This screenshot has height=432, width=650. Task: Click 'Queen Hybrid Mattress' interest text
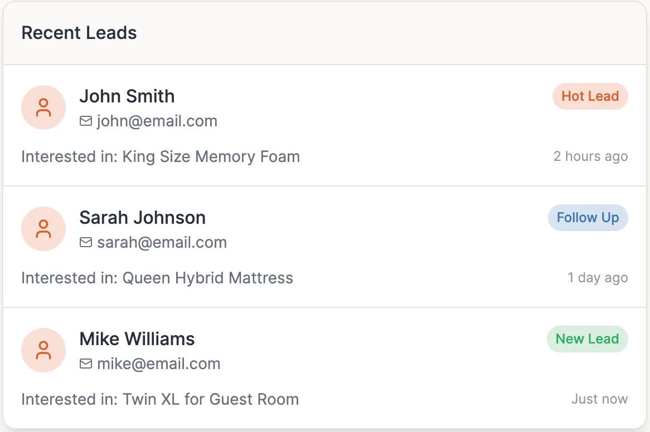click(x=207, y=278)
